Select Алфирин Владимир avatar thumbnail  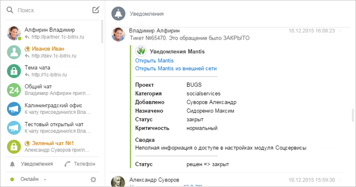pos(14,33)
